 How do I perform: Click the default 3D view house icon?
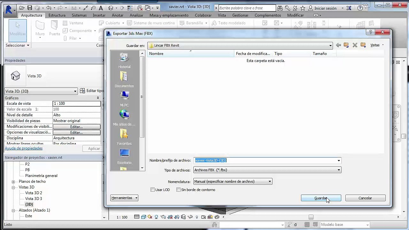tap(111, 8)
